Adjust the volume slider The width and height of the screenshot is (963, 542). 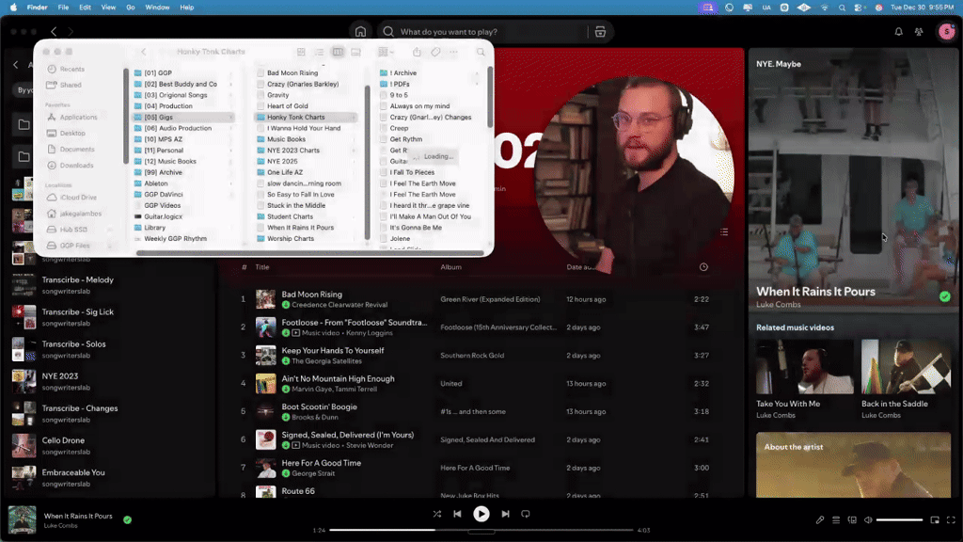899,519
